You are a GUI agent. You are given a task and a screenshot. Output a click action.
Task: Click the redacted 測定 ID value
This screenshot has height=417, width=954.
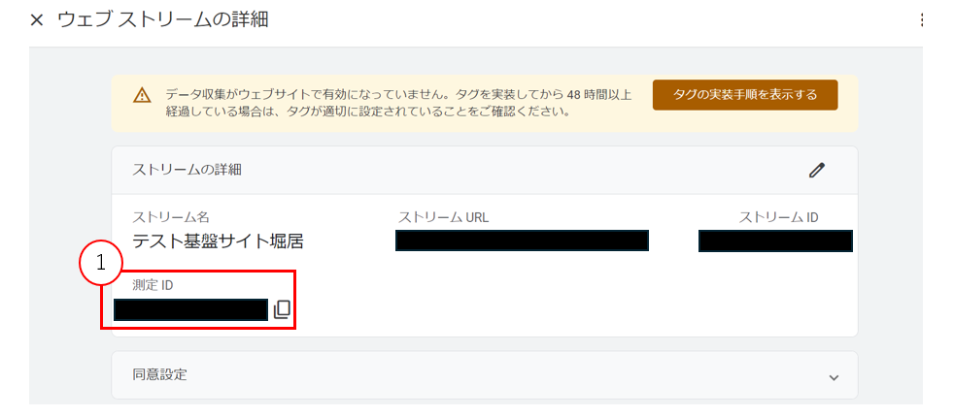point(191,309)
